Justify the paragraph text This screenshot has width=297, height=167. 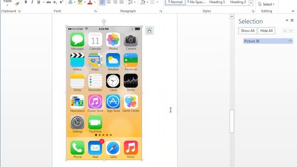coord(122,2)
